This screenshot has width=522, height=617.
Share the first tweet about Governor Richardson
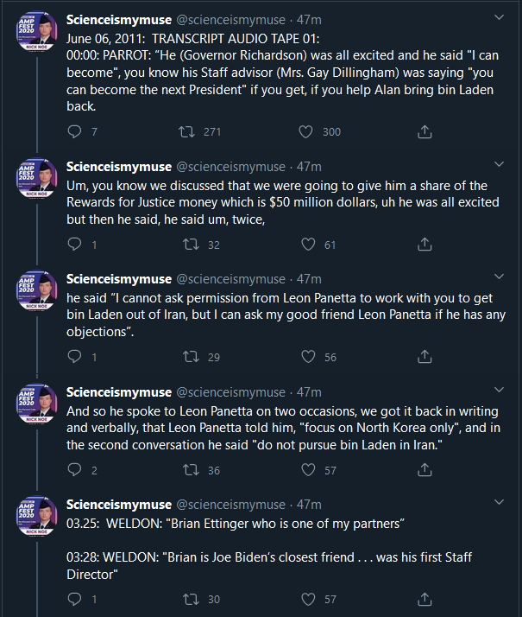[x=425, y=131]
